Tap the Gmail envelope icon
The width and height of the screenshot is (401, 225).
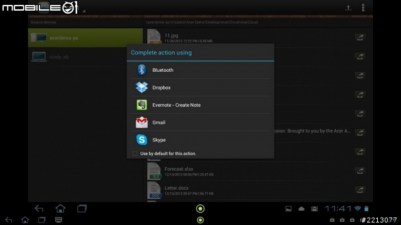(142, 122)
